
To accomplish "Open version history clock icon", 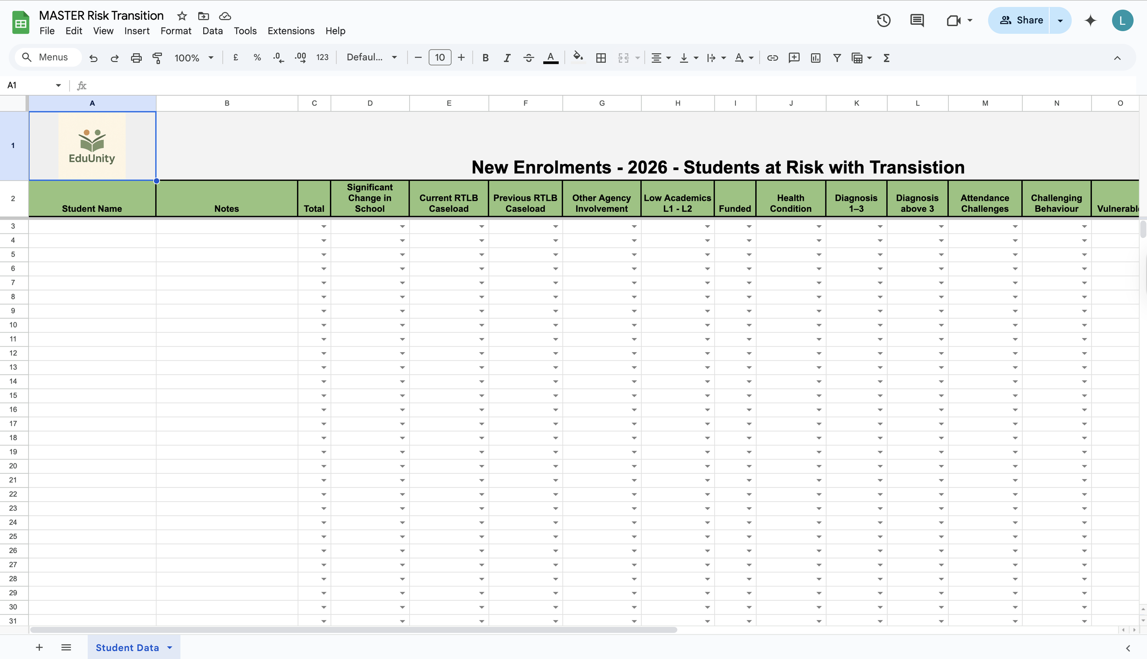I will tap(883, 20).
